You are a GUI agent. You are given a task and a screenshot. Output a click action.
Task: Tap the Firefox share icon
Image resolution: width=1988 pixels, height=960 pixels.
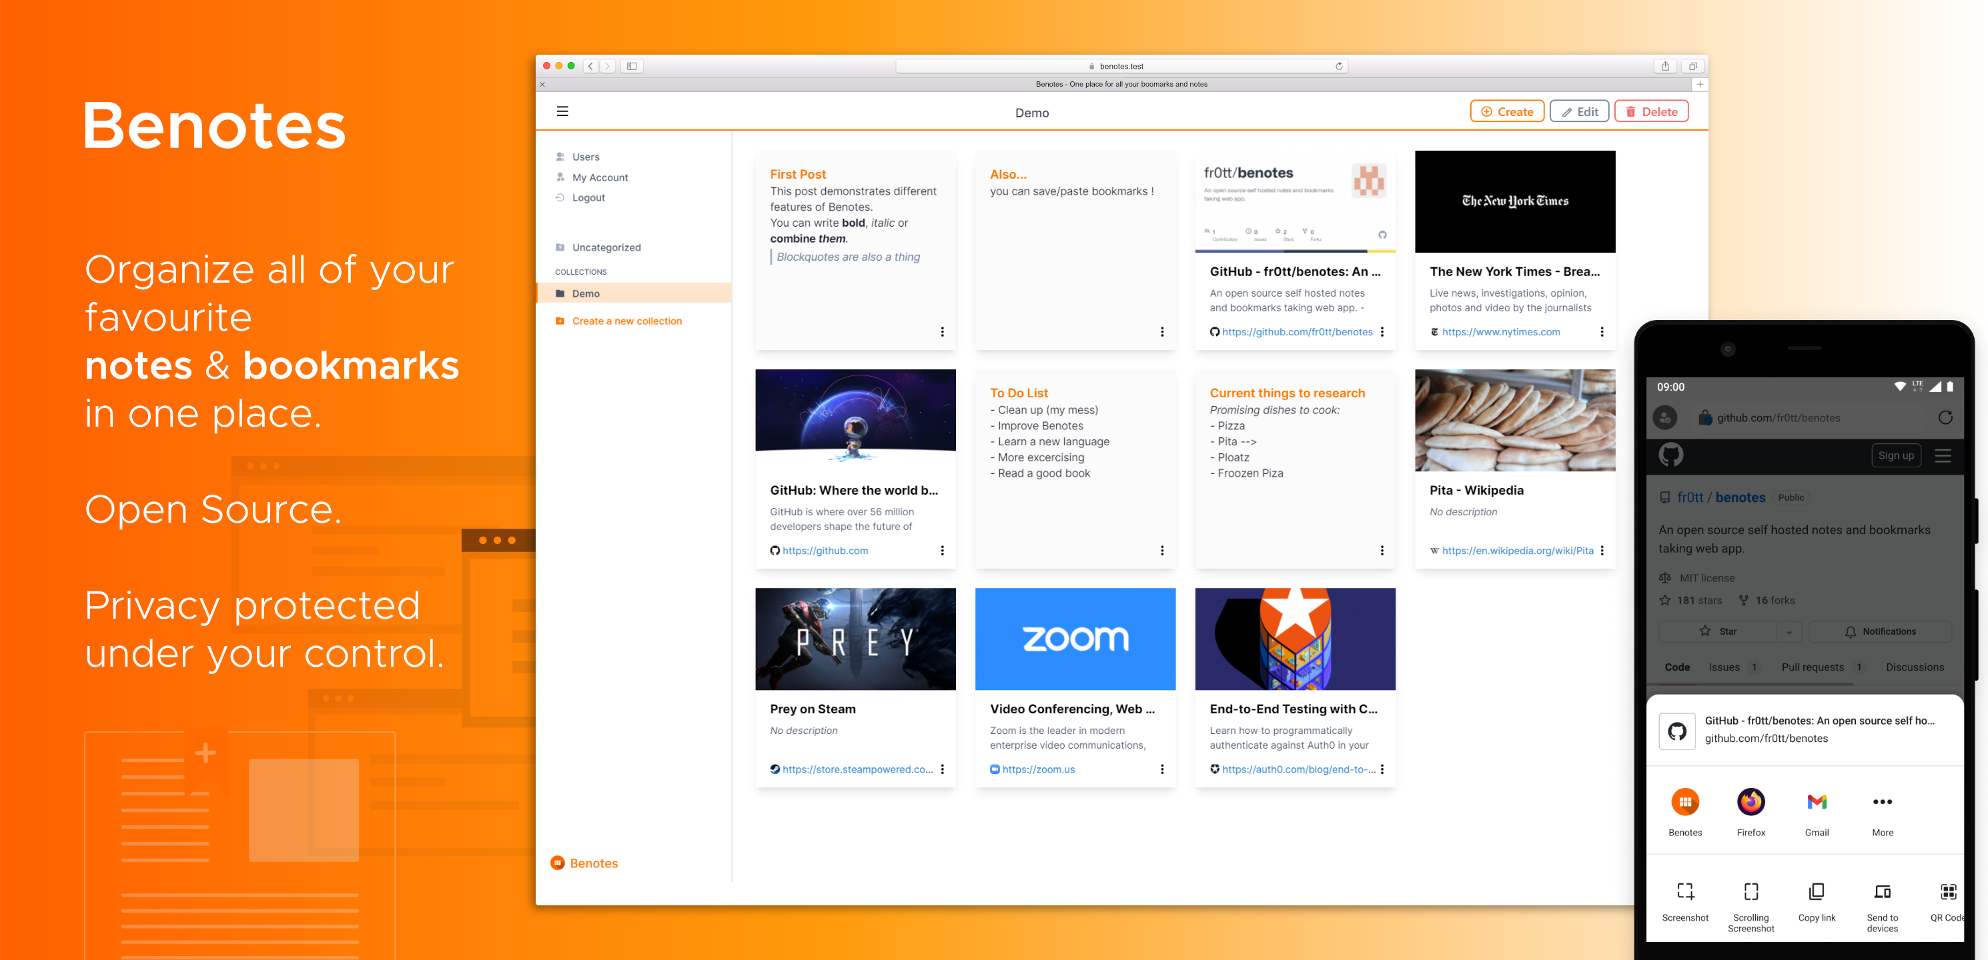tap(1751, 802)
